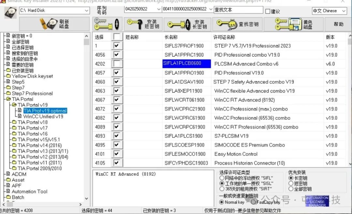
Task: Toggle the select-all checkbox in table header
Action: tap(117, 37)
